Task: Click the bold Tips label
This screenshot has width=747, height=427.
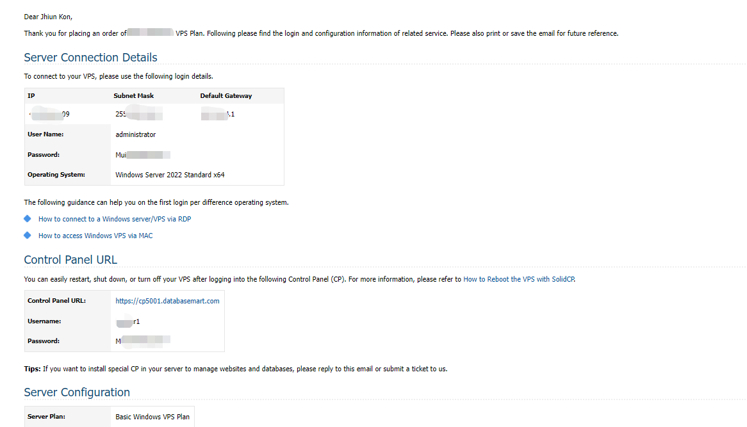Action: [x=32, y=369]
